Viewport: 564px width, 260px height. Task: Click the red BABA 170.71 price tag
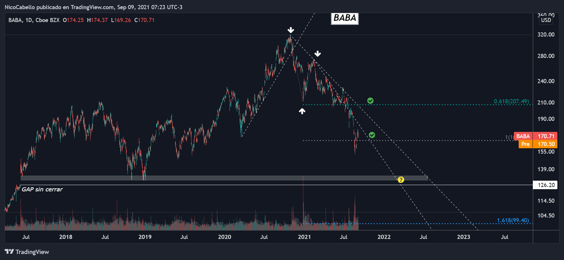pyautogui.click(x=535, y=136)
